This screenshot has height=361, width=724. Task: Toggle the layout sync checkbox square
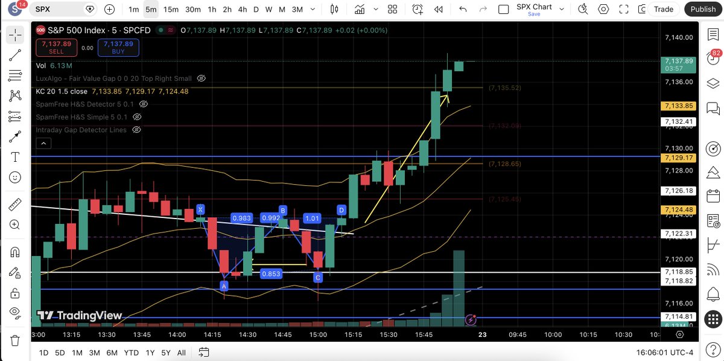tap(503, 9)
